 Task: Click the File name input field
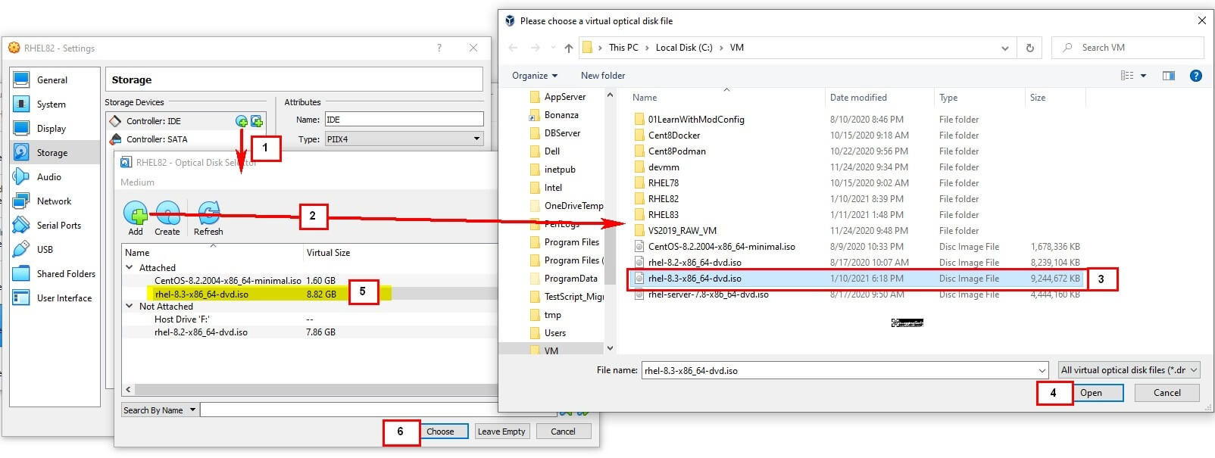click(839, 371)
